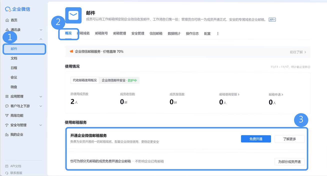Click the 企业微信 logo icon
This screenshot has width=327, height=176.
point(8,9)
